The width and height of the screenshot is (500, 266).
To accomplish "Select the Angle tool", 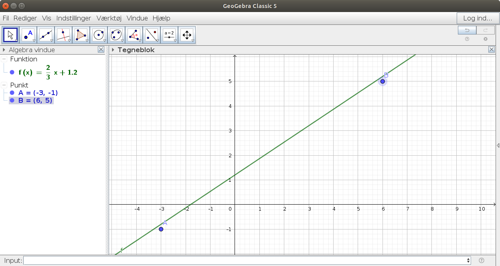I will point(134,35).
